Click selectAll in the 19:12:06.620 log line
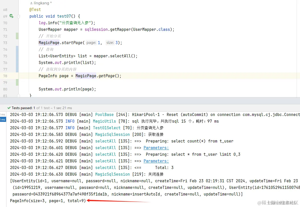 tap(106, 154)
